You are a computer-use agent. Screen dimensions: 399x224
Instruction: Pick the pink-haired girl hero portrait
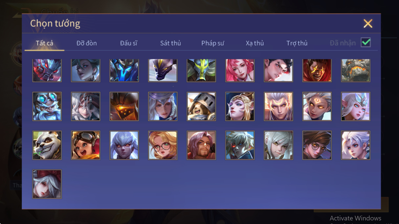(x=240, y=70)
